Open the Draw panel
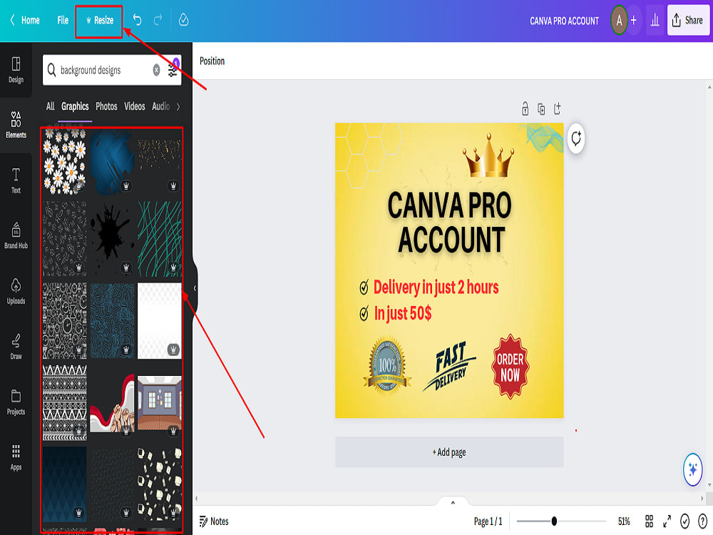 pos(16,347)
